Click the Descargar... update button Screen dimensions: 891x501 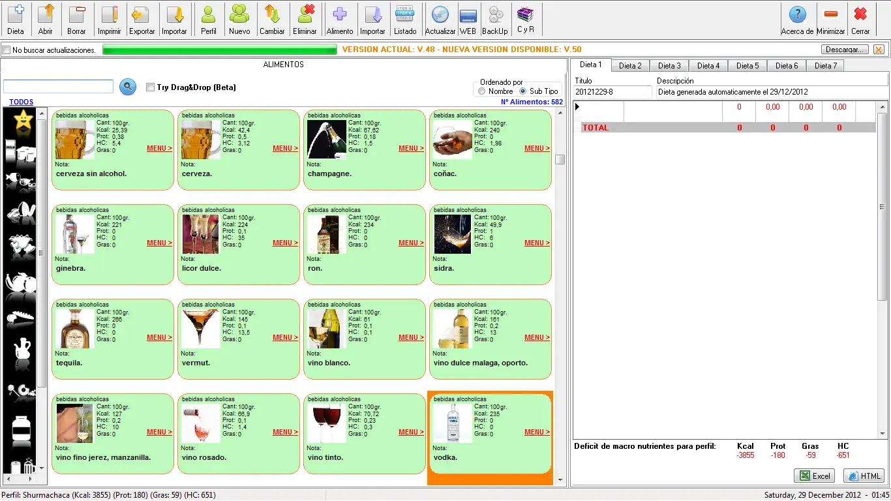[845, 50]
